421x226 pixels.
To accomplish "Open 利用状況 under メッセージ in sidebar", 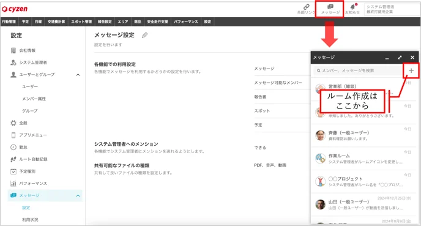I will click(x=30, y=220).
